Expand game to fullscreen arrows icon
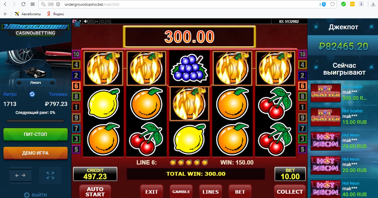 tap(50, 175)
